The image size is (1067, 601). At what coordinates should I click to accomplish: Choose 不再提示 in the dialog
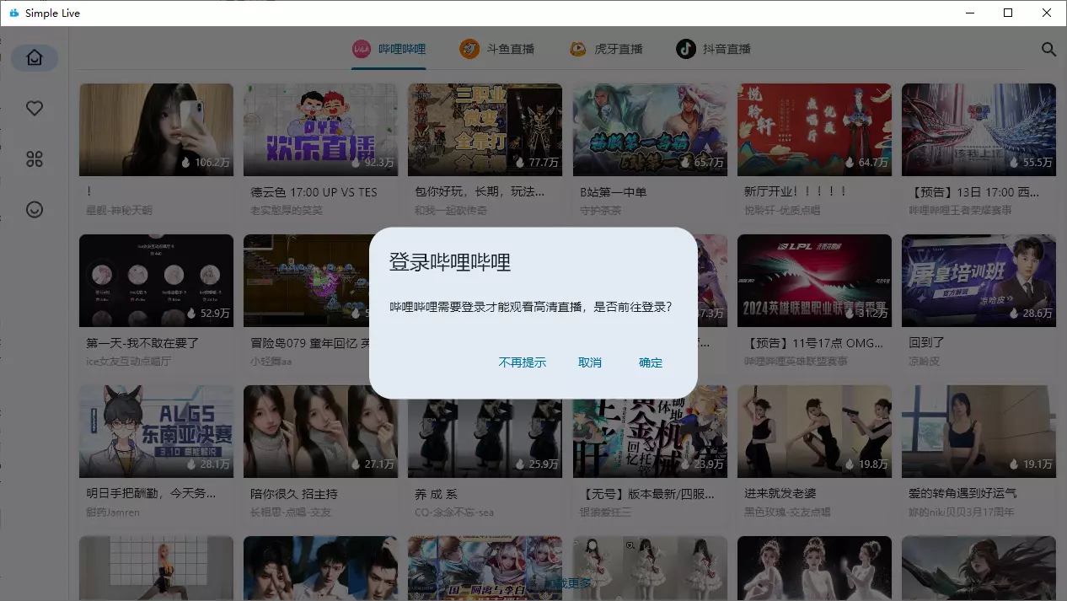pyautogui.click(x=523, y=362)
